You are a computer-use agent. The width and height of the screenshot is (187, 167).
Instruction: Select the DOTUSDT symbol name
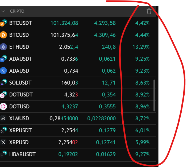[21, 95]
